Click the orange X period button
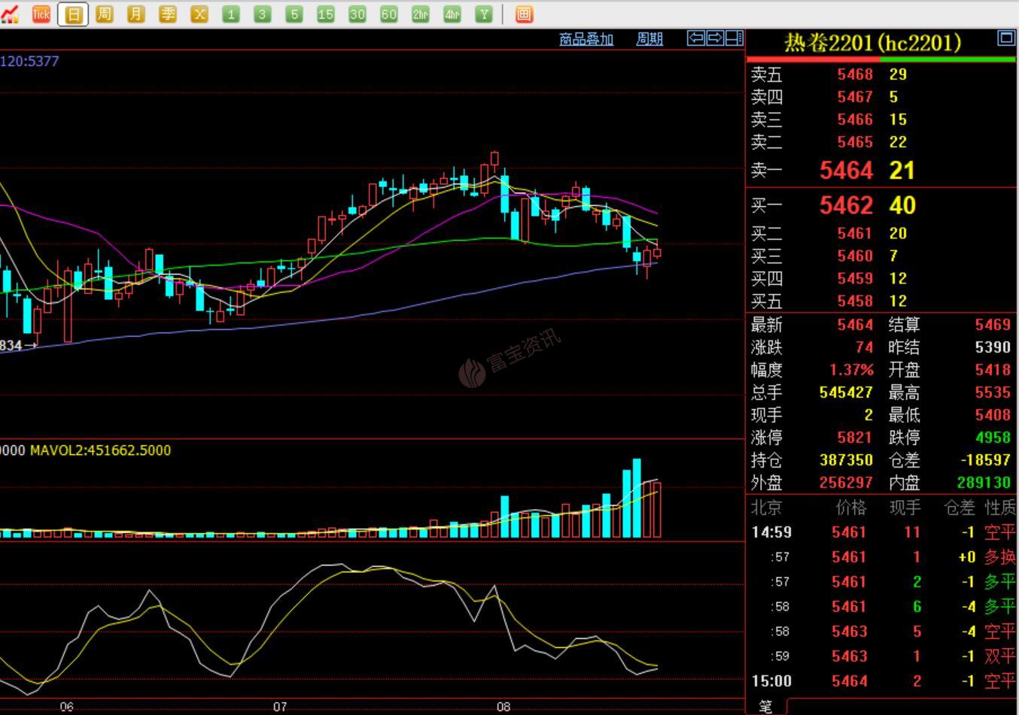The width and height of the screenshot is (1019, 715). click(199, 14)
